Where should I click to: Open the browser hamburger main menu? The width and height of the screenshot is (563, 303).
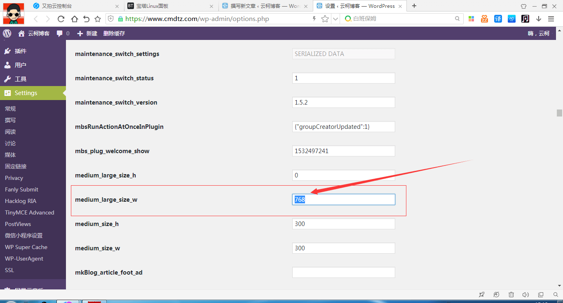click(x=551, y=19)
